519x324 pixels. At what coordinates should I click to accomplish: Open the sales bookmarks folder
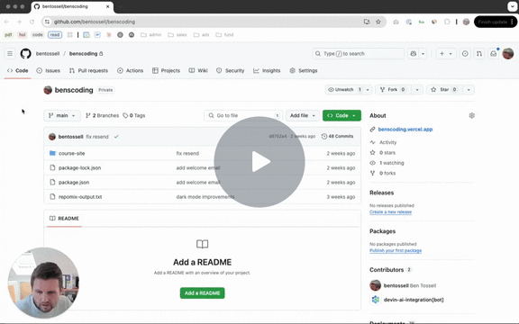(178, 35)
